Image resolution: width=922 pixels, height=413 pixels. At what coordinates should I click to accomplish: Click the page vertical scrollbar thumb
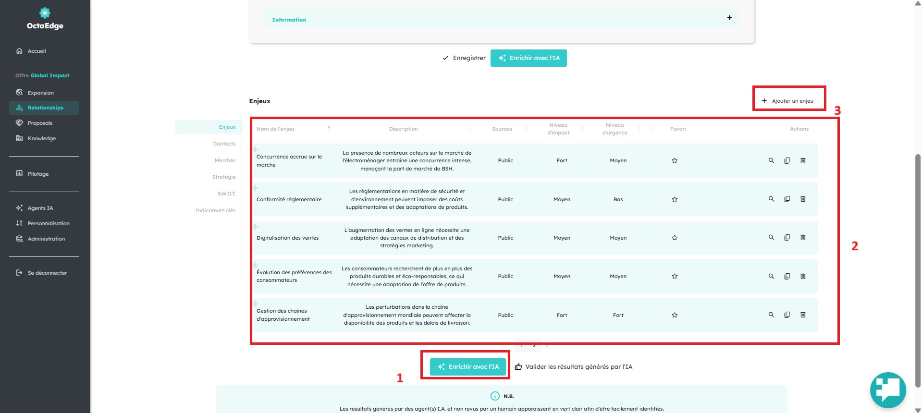pyautogui.click(x=918, y=270)
